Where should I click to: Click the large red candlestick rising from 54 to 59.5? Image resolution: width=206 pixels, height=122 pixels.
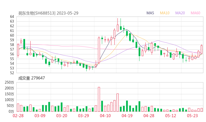click(x=99, y=50)
